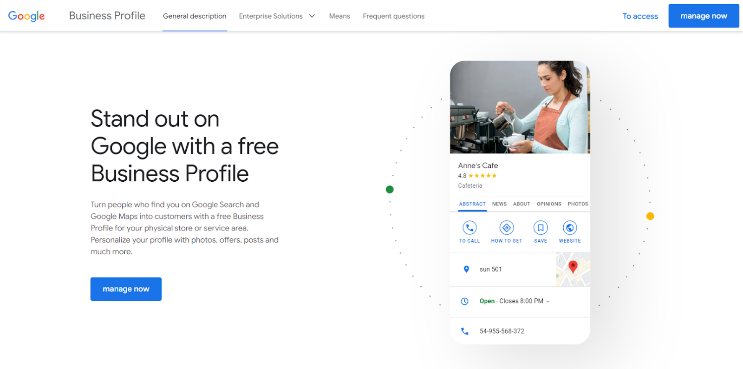Click the 4.8 rating value

coord(462,176)
